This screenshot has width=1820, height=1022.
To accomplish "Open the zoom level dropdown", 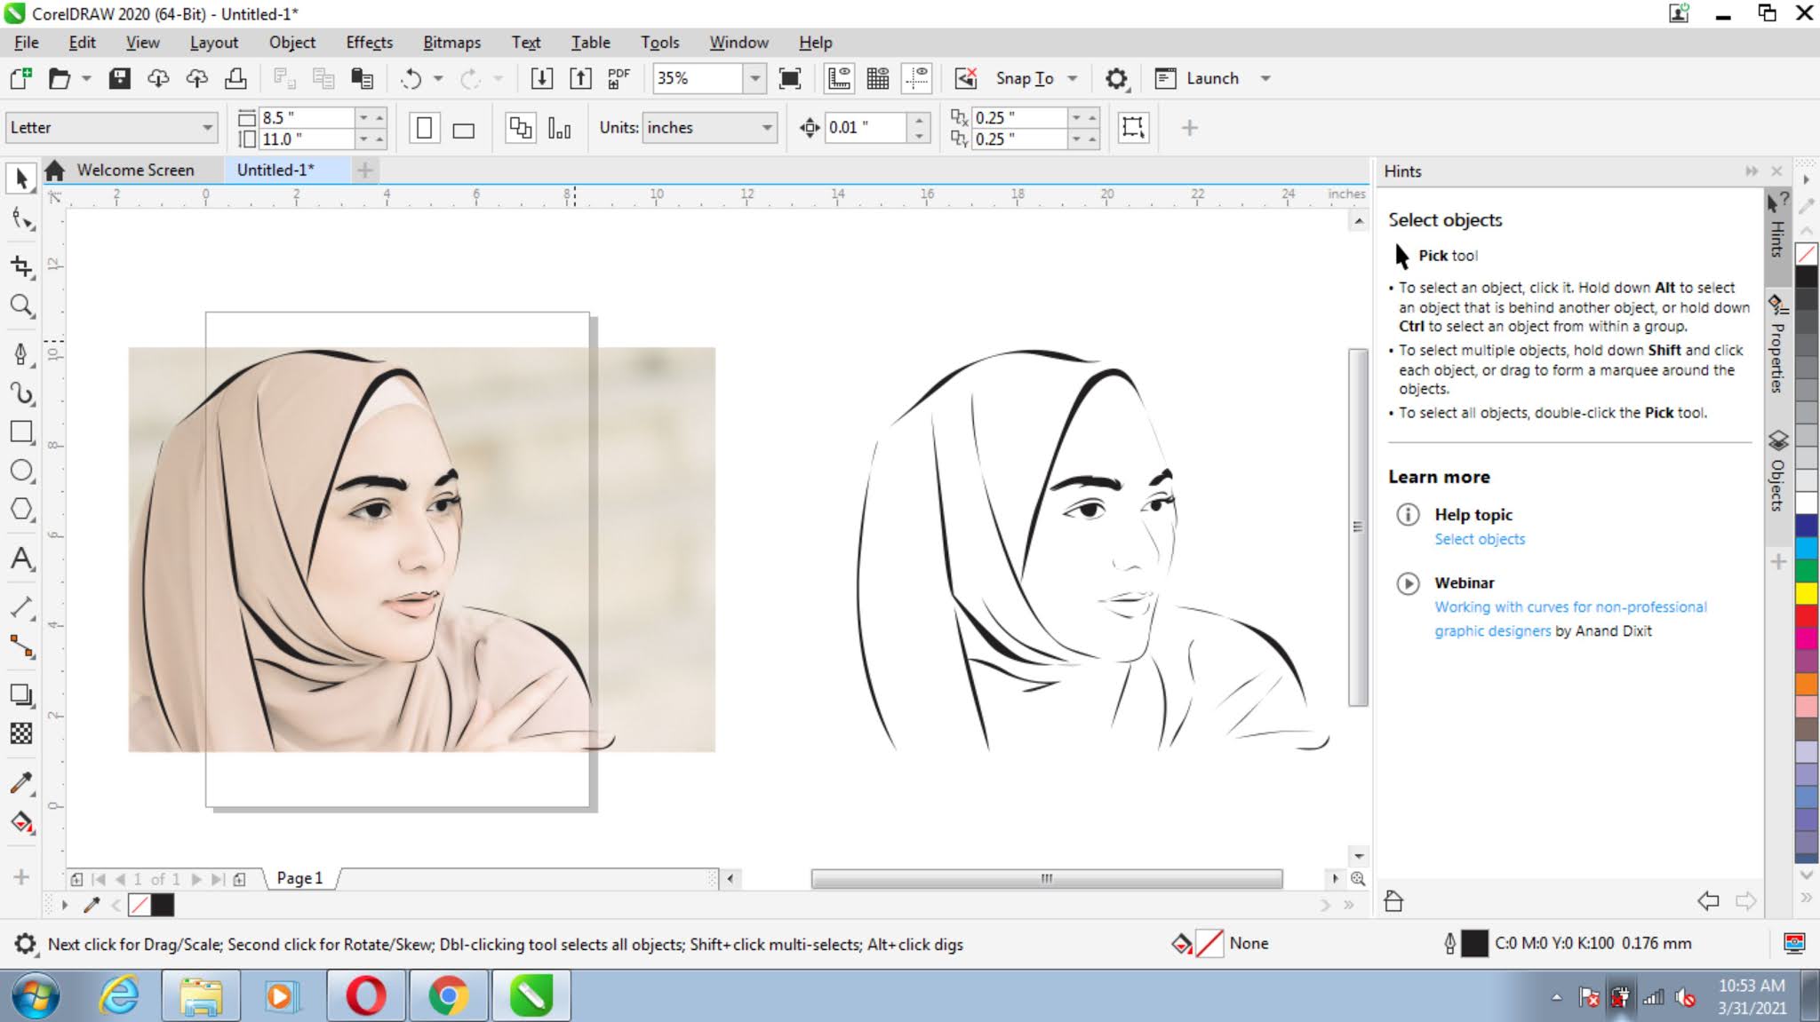I will (754, 78).
